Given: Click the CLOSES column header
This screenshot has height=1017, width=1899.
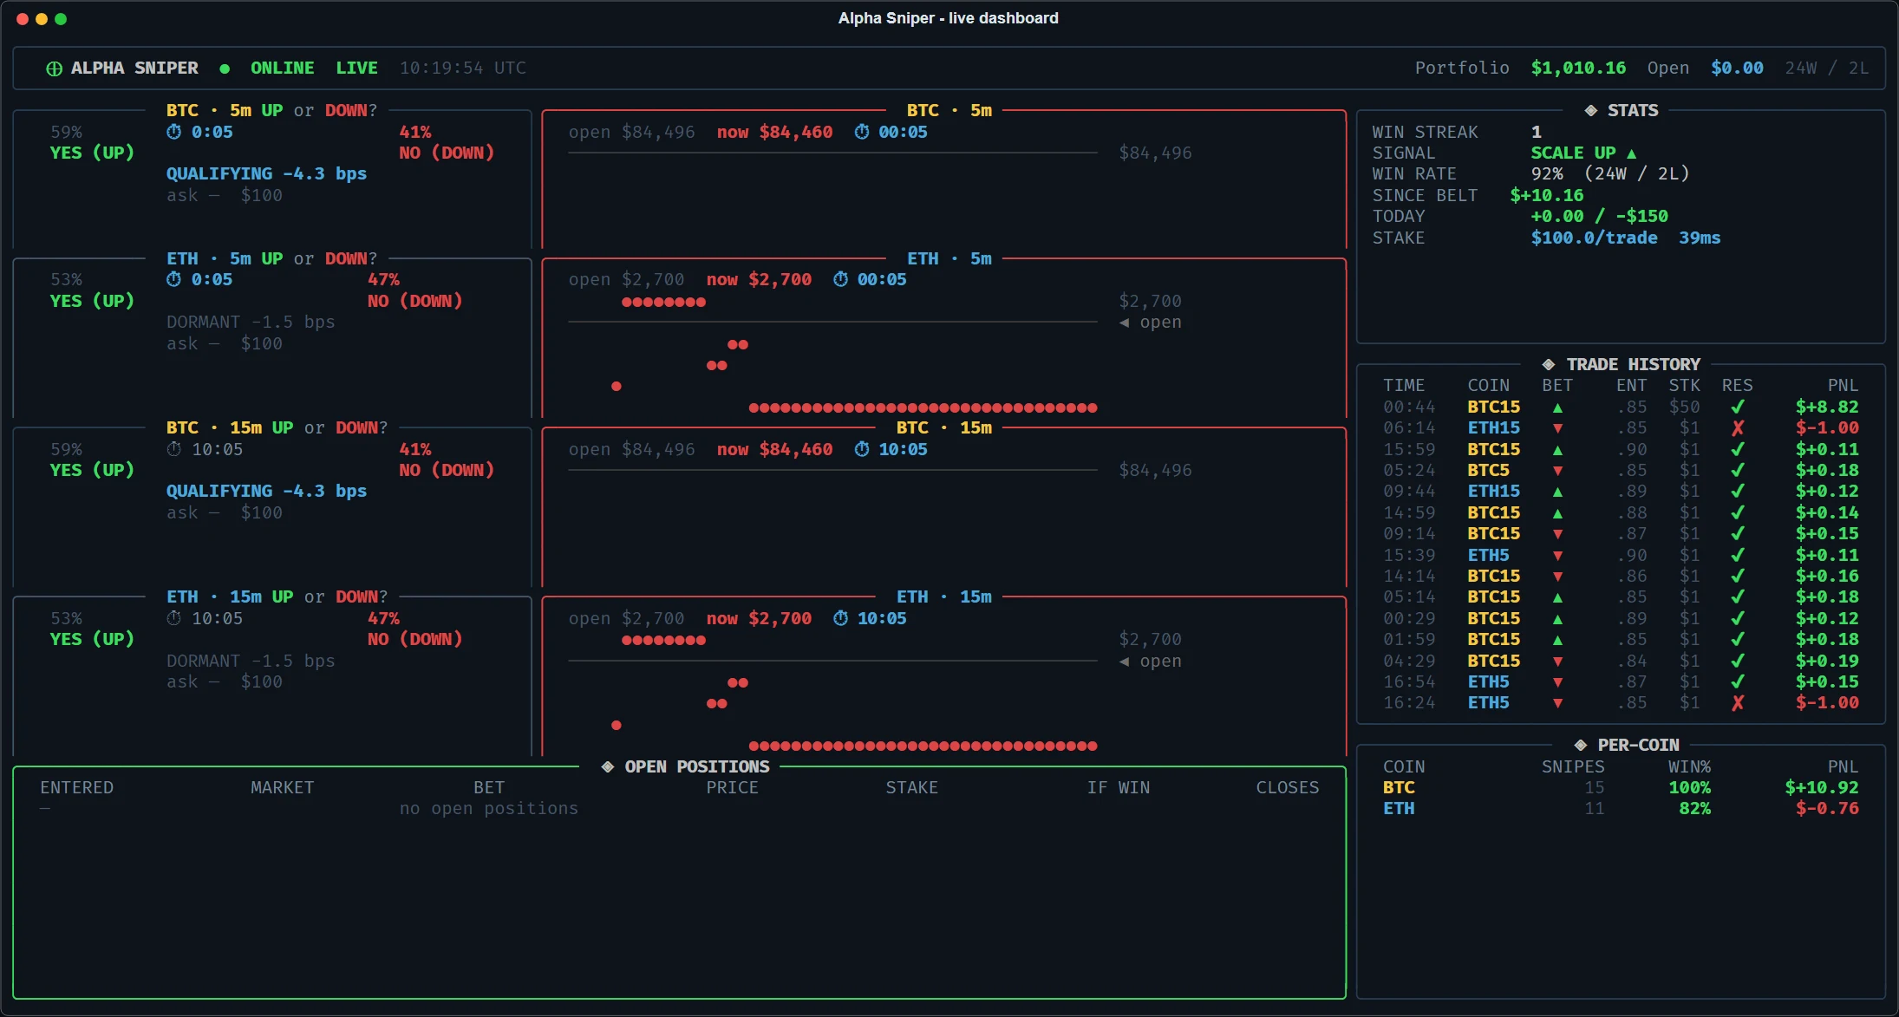Looking at the screenshot, I should point(1288,787).
